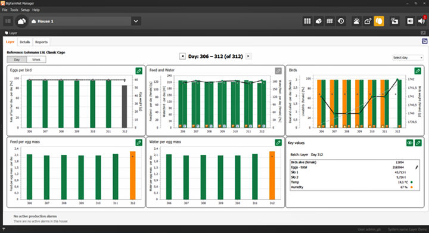This screenshot has width=429, height=233.
Task: Click the pop-out icon in the Layer title bar
Action: pyautogui.click(x=423, y=33)
